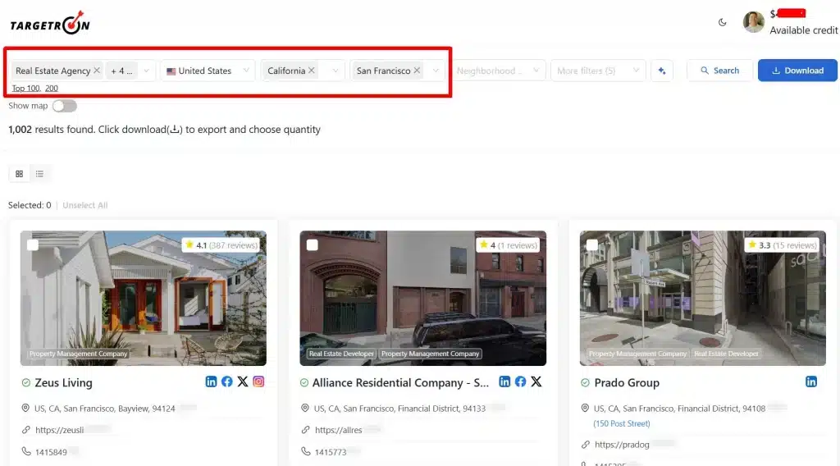Click the Top 100 link
Screen dimensions: 840x466
click(x=25, y=89)
